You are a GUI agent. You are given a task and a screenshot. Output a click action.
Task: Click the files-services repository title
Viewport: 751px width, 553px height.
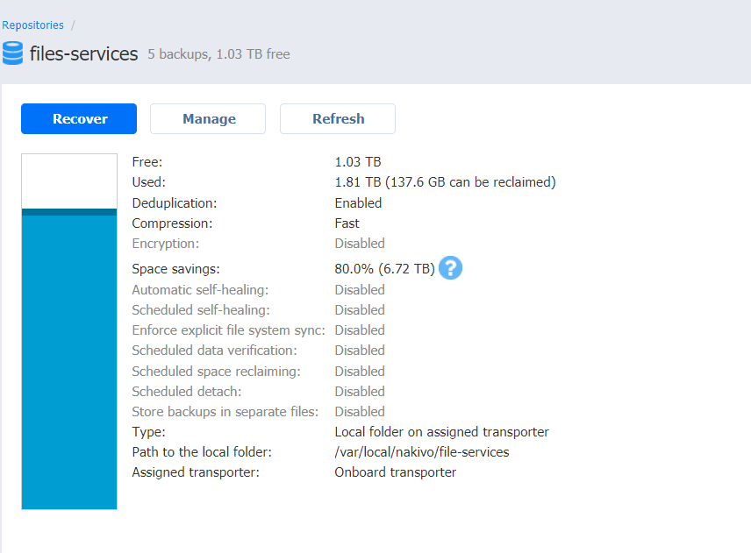(x=83, y=54)
